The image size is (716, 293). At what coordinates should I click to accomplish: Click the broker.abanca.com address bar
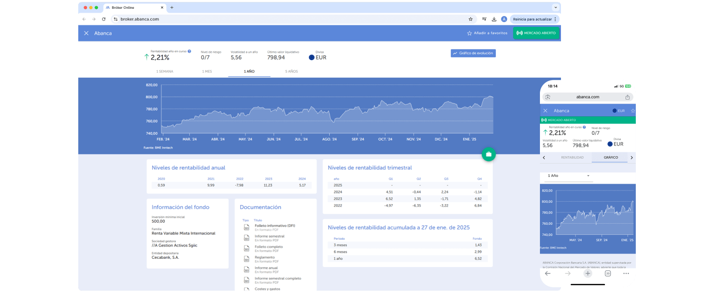[293, 19]
